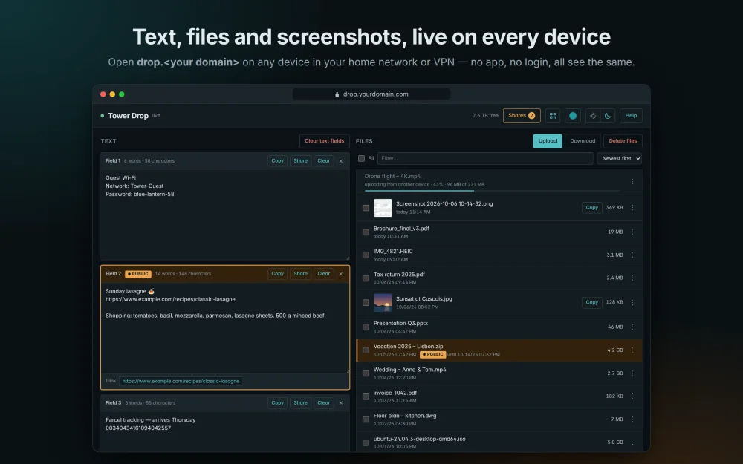Viewport: 743px width, 464px height.
Task: Check the Vacation 2025 – Lisbon.zip checkbox
Action: [366, 350]
